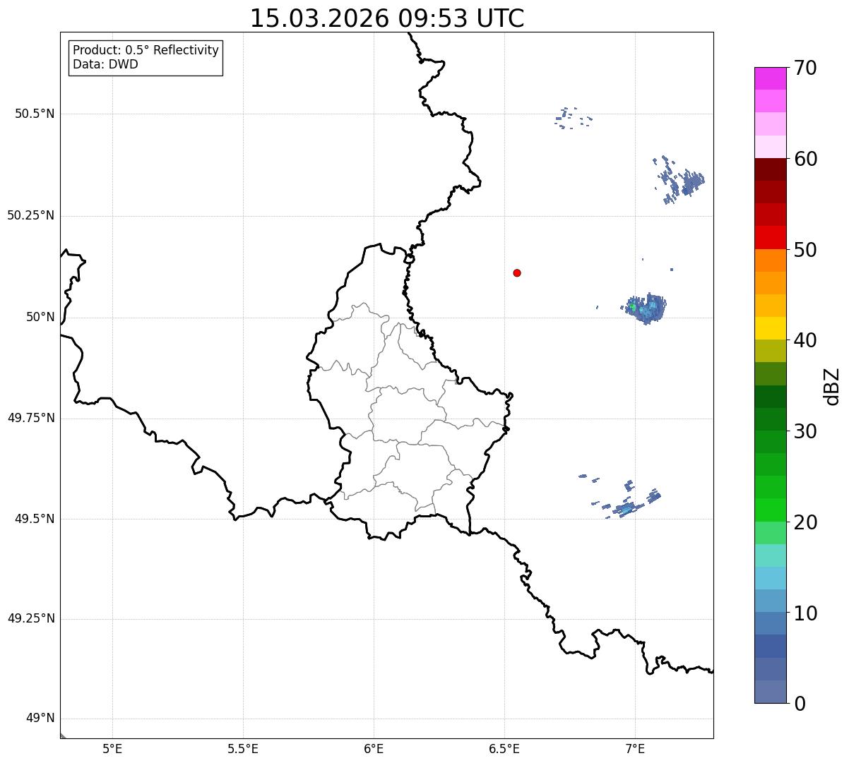Click the 49.75°N latitude label
The height and width of the screenshot is (763, 849).
[x=30, y=418]
